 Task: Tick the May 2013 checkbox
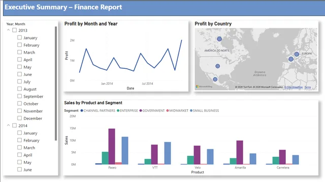[19, 67]
